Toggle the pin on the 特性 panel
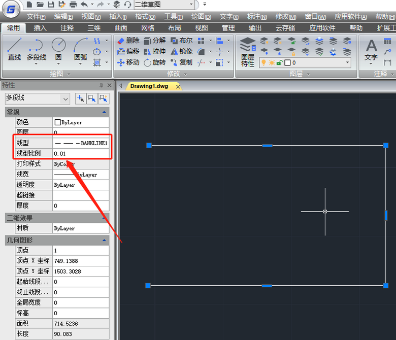Viewport: 396px width, 340px height. 101,85
